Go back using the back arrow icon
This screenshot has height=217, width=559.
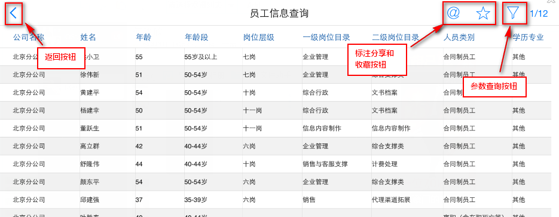point(14,14)
